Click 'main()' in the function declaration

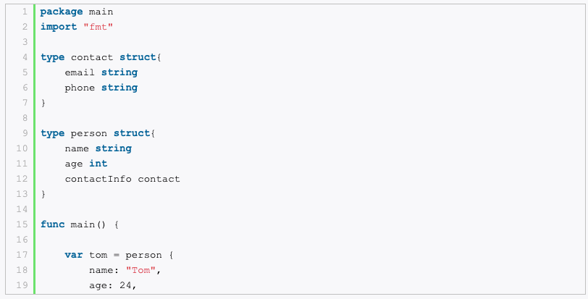coord(88,224)
